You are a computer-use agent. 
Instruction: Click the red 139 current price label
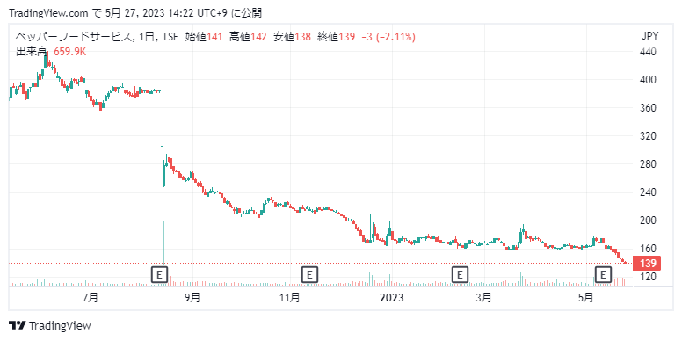(x=648, y=264)
